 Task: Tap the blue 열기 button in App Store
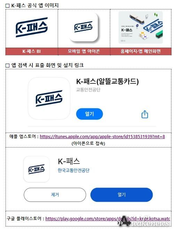point(89,114)
